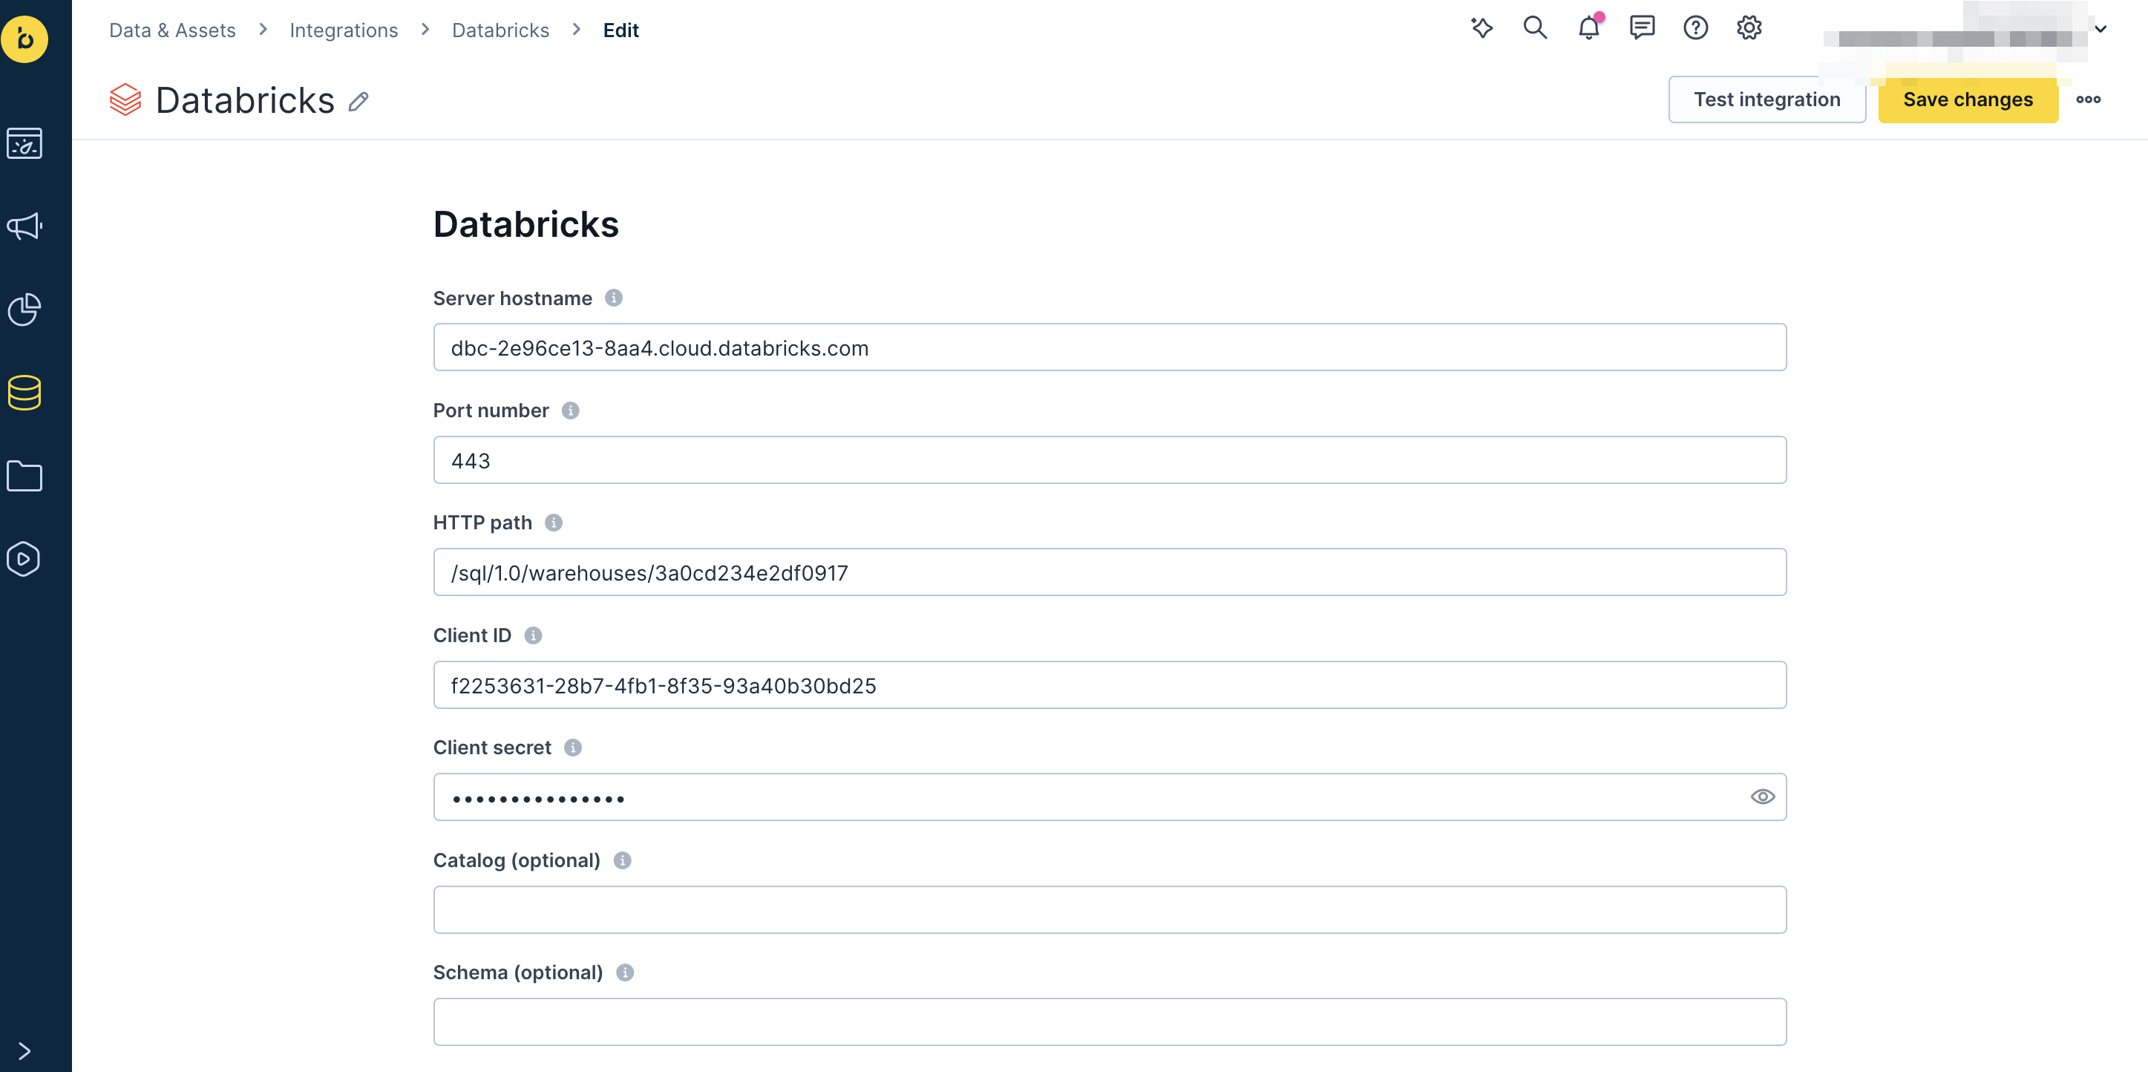Click the Edit breadcrumb

(621, 30)
